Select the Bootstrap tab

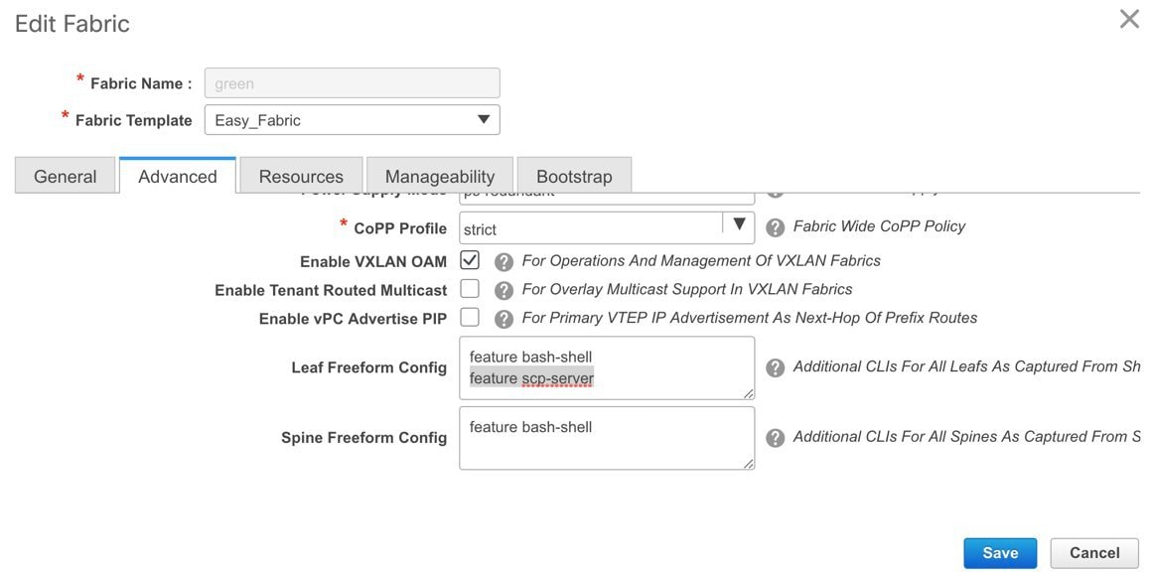tap(574, 176)
